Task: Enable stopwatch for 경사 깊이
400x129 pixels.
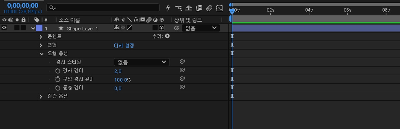Action: 58,70
